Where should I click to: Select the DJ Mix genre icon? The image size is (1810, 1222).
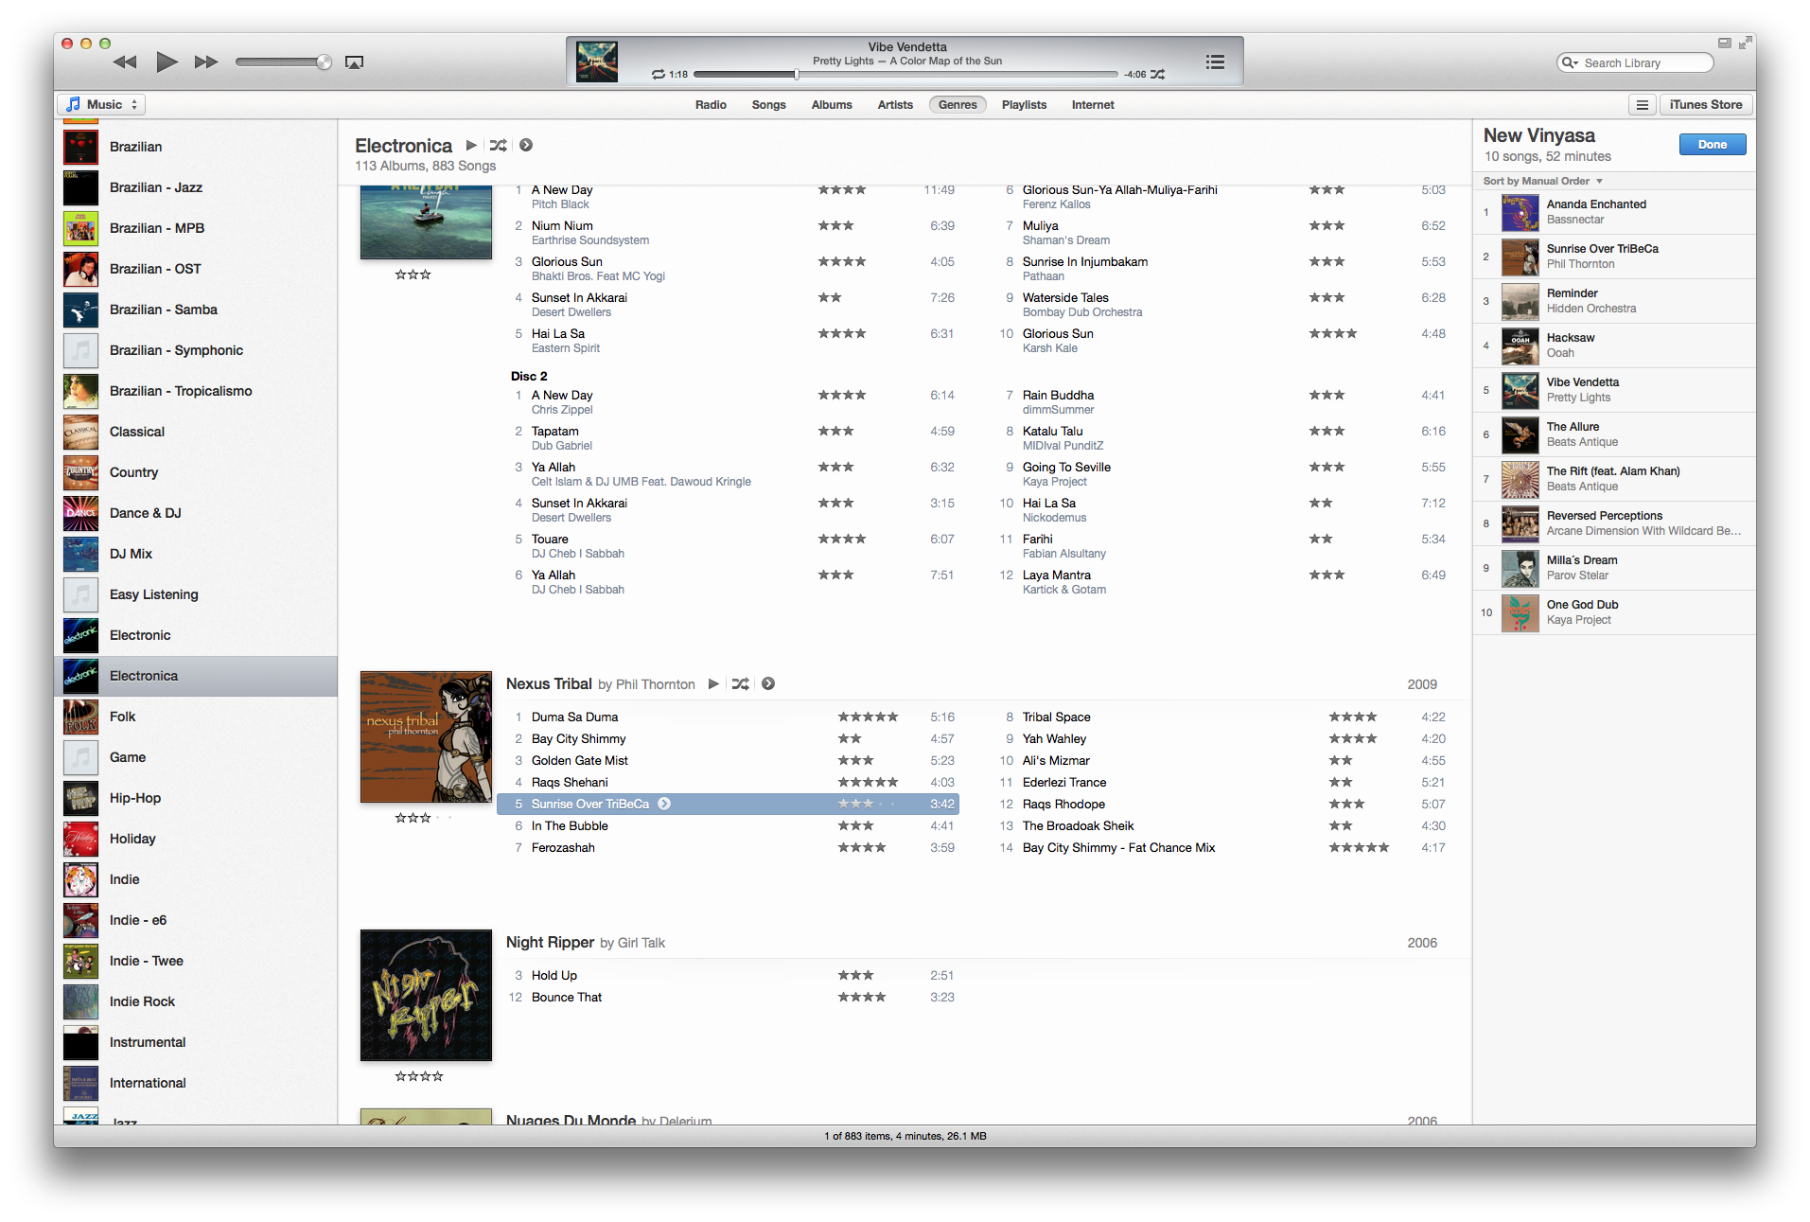(80, 554)
